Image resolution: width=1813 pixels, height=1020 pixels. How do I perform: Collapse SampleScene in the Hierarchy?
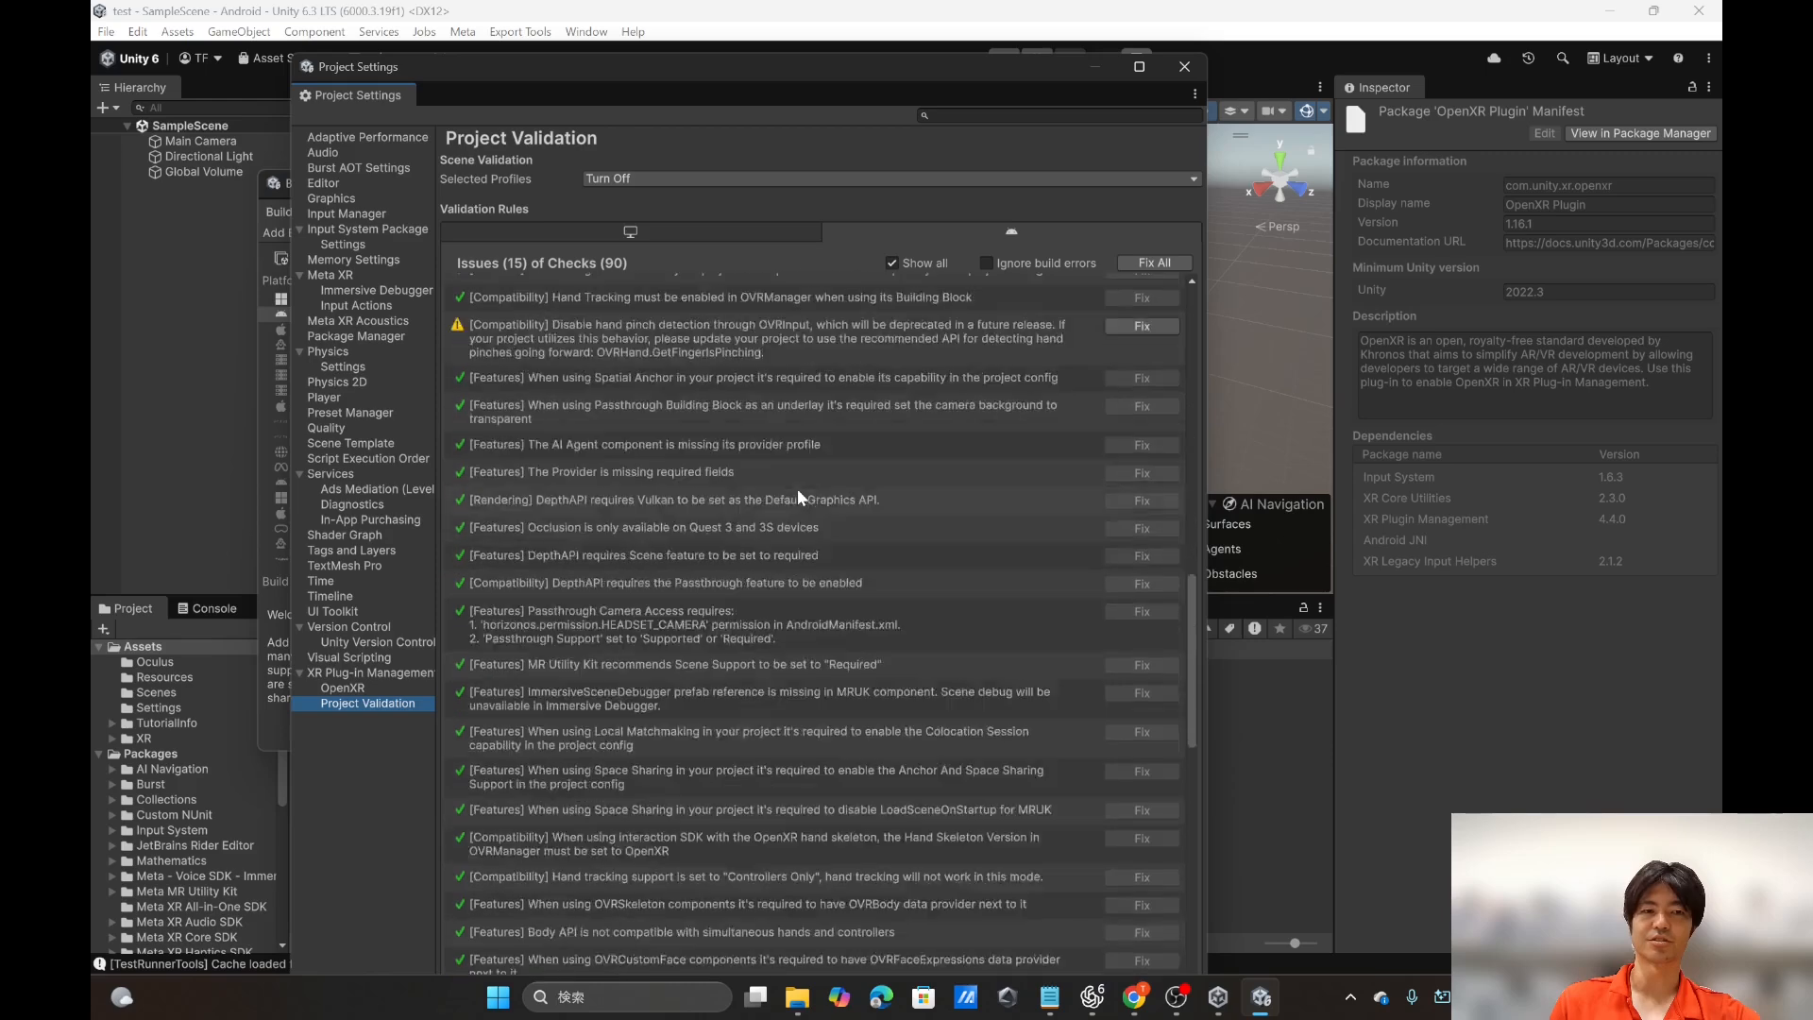click(127, 126)
